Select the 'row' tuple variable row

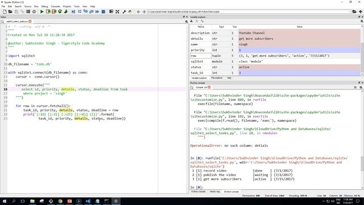coord(275,56)
